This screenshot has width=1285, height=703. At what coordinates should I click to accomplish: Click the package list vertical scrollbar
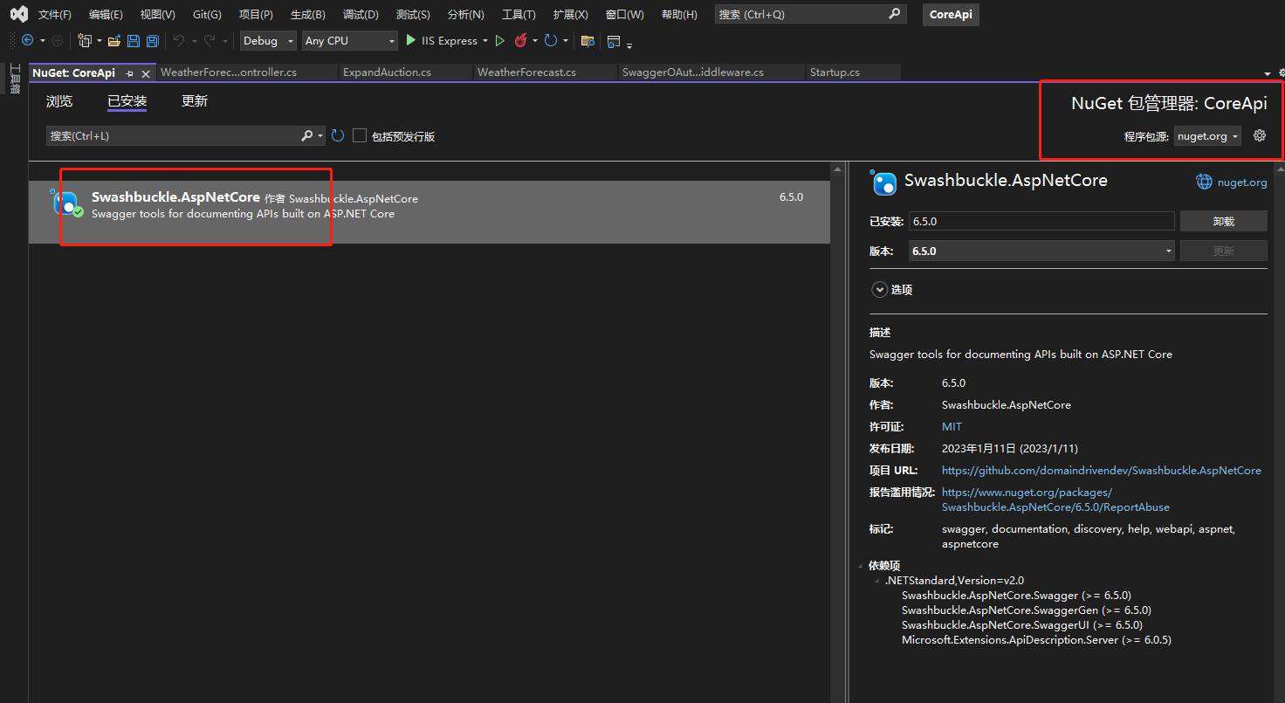pyautogui.click(x=838, y=432)
